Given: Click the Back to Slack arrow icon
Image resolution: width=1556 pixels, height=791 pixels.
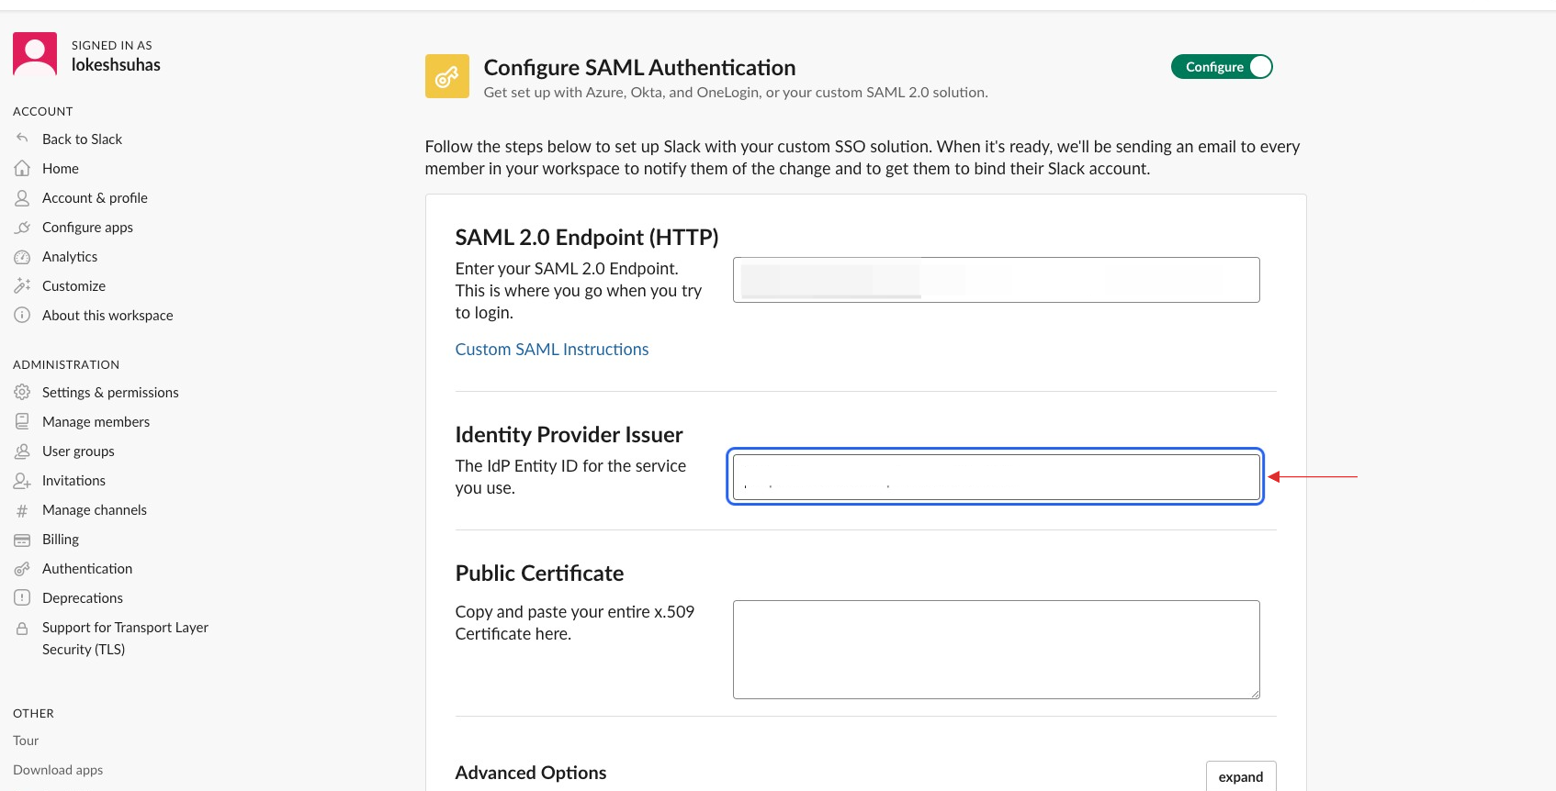Looking at the screenshot, I should 22,139.
